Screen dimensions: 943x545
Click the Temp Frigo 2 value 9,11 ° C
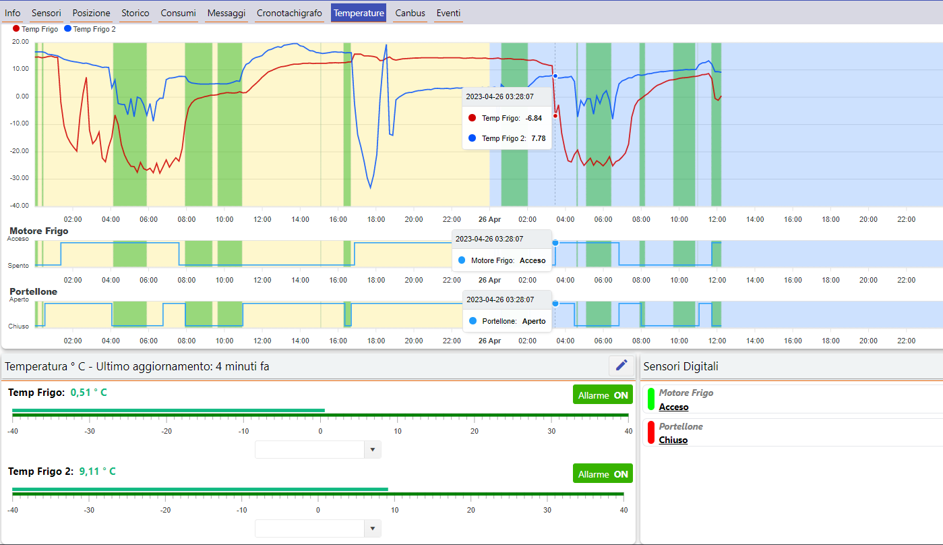click(x=97, y=471)
